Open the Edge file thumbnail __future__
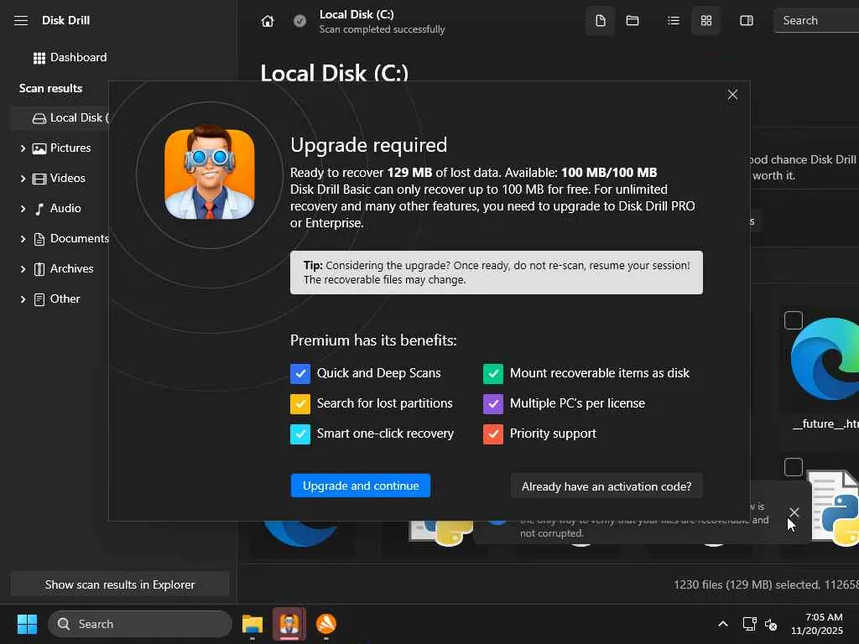 [x=825, y=360]
